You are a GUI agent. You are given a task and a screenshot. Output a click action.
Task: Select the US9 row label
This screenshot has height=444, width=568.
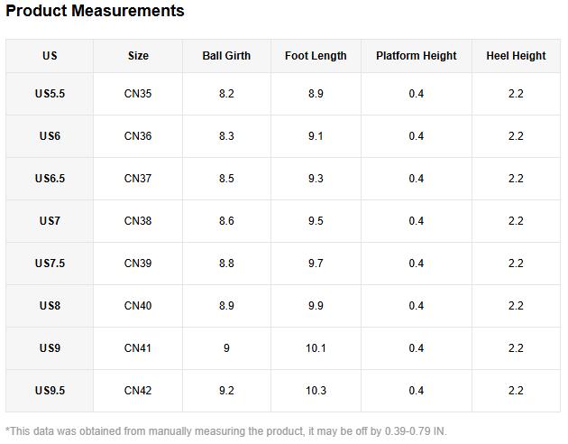coord(50,348)
